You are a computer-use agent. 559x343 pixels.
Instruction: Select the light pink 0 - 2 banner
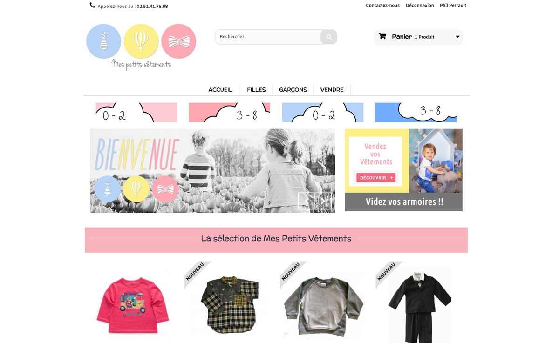(136, 113)
